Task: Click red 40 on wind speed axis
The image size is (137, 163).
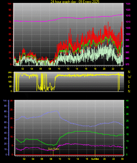Action: pyautogui.click(x=10, y=40)
